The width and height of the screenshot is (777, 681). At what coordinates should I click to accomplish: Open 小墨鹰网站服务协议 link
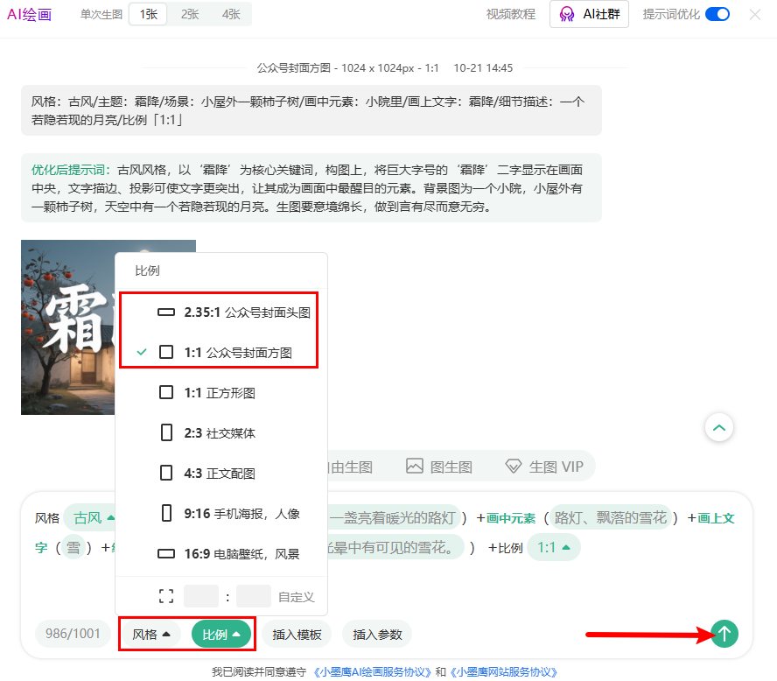503,672
